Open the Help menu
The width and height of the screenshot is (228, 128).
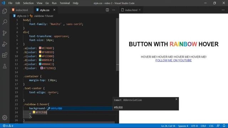76,3
